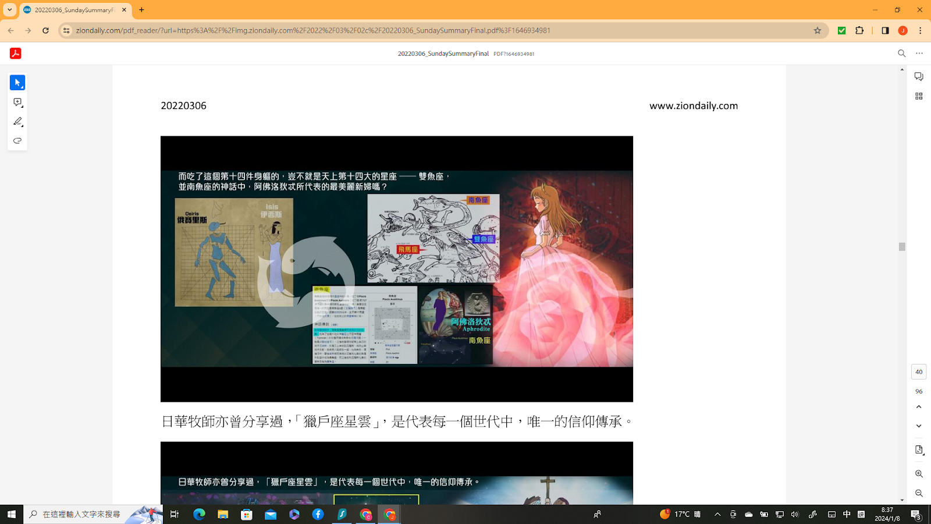The width and height of the screenshot is (931, 524).
Task: Click the second slide image with cross
Action: pyautogui.click(x=397, y=473)
